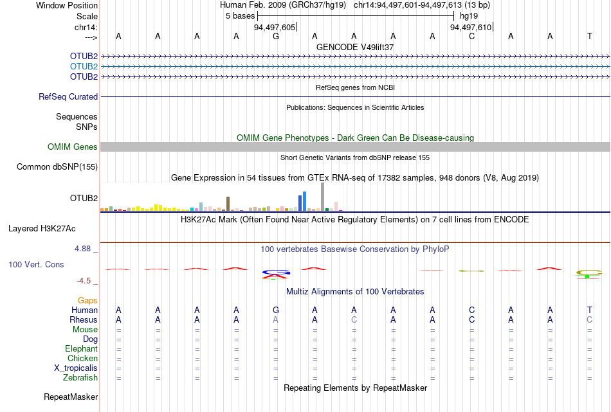Click the hg19 label beside the scale bar
This screenshot has width=611, height=412.
469,16
